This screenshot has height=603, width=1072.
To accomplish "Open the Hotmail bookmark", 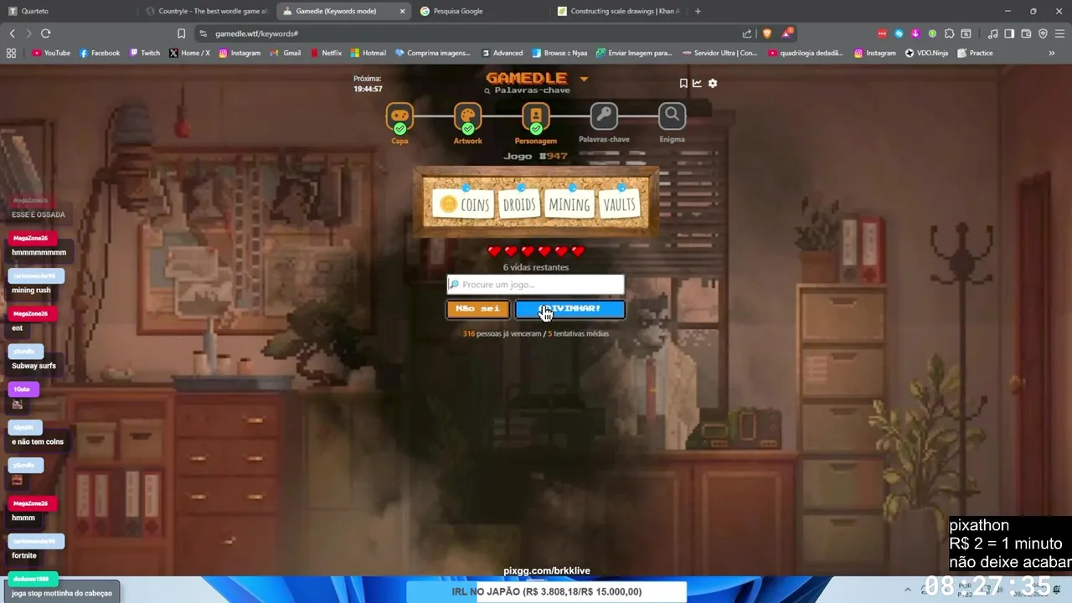I will tap(368, 53).
